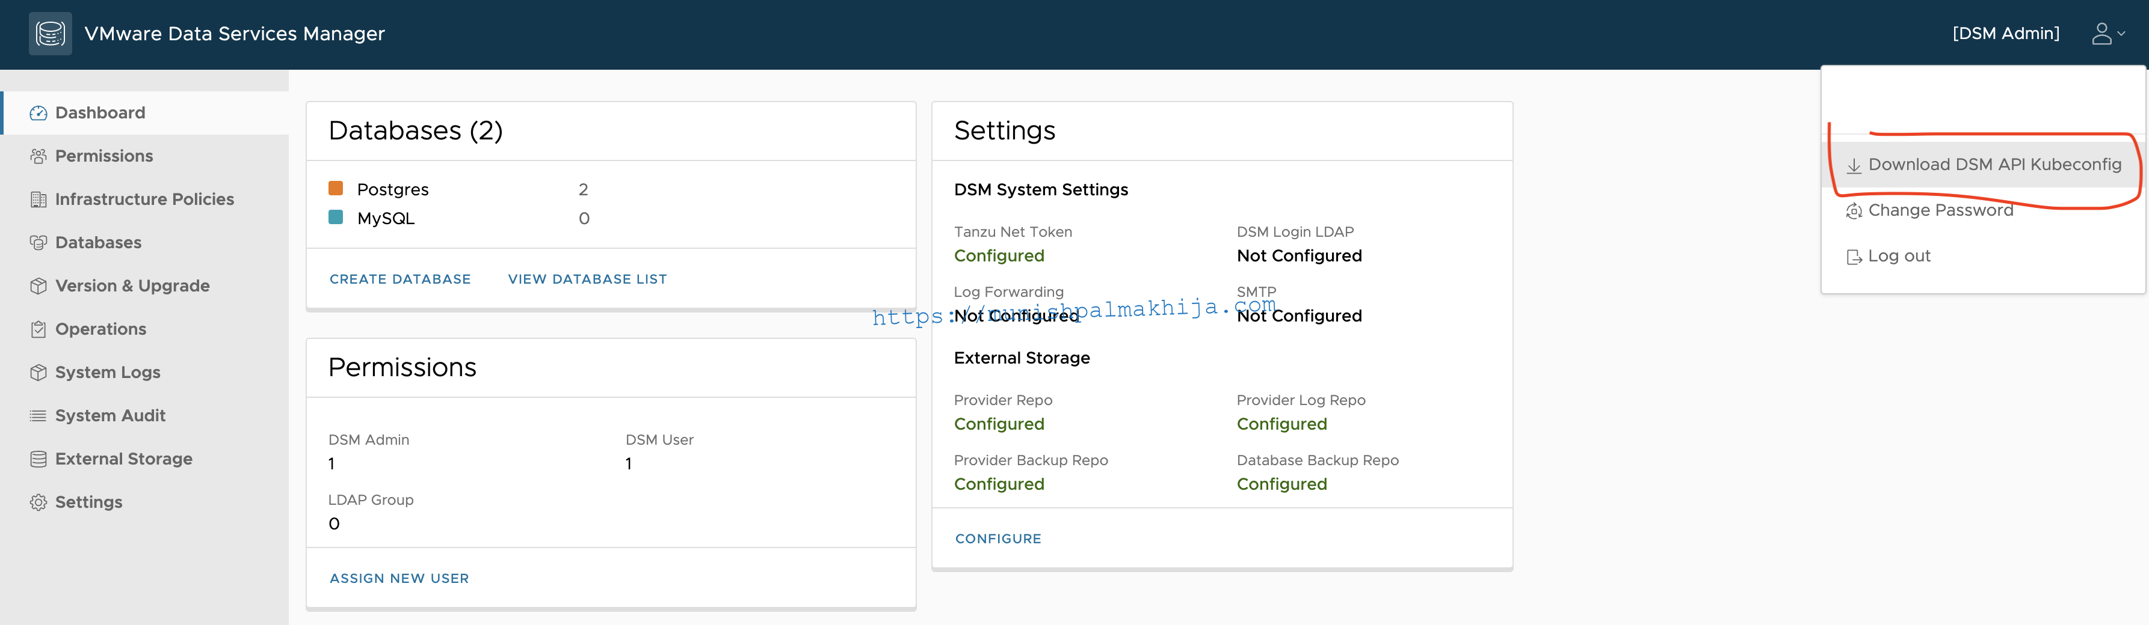Click the DSM System Settings subheading
Screen dimensions: 2149x625
[1041, 190]
